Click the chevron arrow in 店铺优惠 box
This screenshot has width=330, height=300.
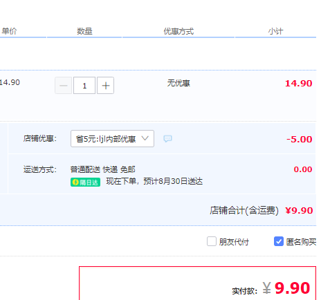point(145,138)
